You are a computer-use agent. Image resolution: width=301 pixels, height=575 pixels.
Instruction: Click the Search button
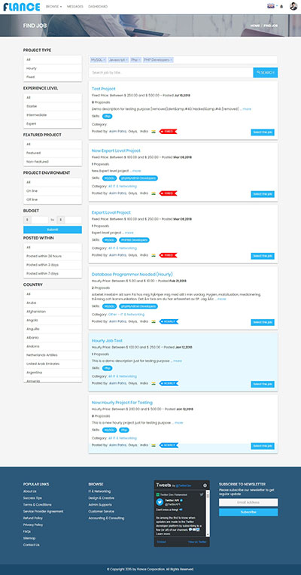coord(265,72)
